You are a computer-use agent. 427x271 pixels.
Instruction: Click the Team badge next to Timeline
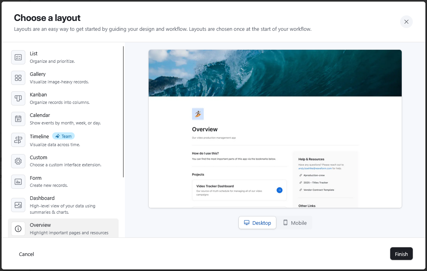63,136
